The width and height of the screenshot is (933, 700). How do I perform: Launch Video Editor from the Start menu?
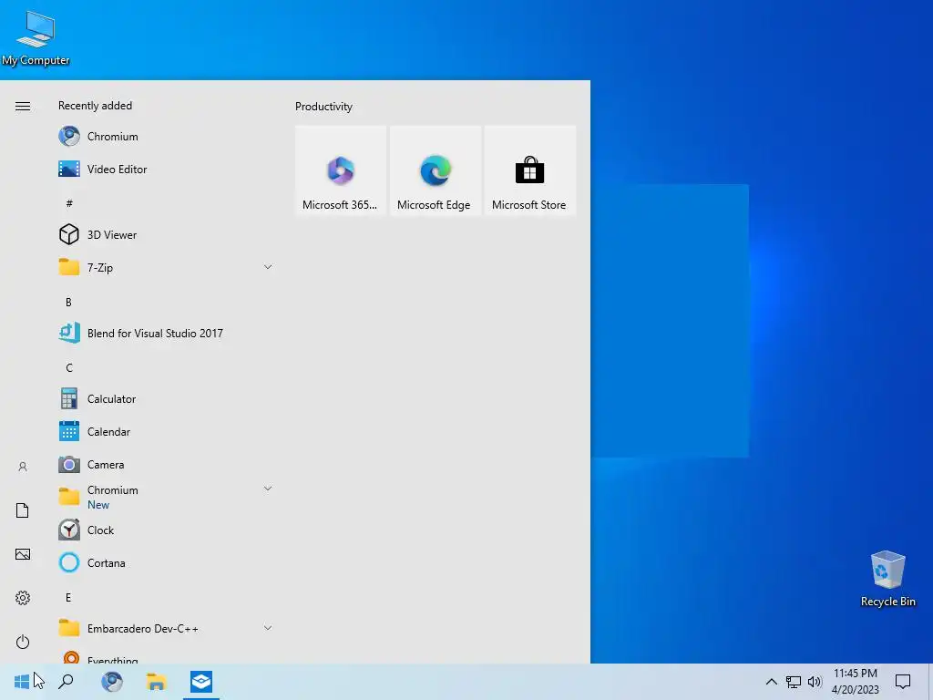[x=166, y=169]
